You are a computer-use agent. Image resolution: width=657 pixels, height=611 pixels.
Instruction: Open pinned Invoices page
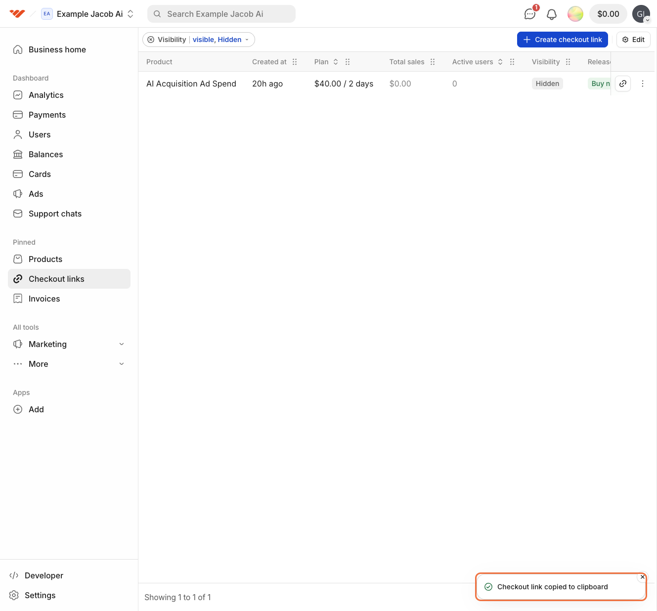[x=69, y=299]
